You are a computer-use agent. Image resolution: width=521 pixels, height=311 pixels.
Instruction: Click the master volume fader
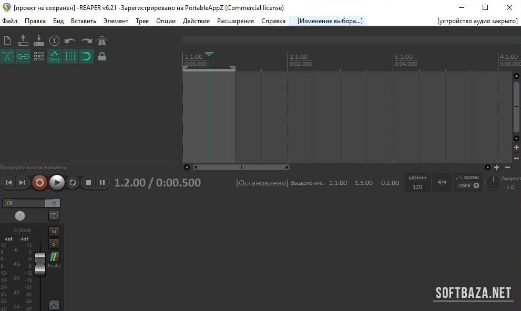coord(40,263)
